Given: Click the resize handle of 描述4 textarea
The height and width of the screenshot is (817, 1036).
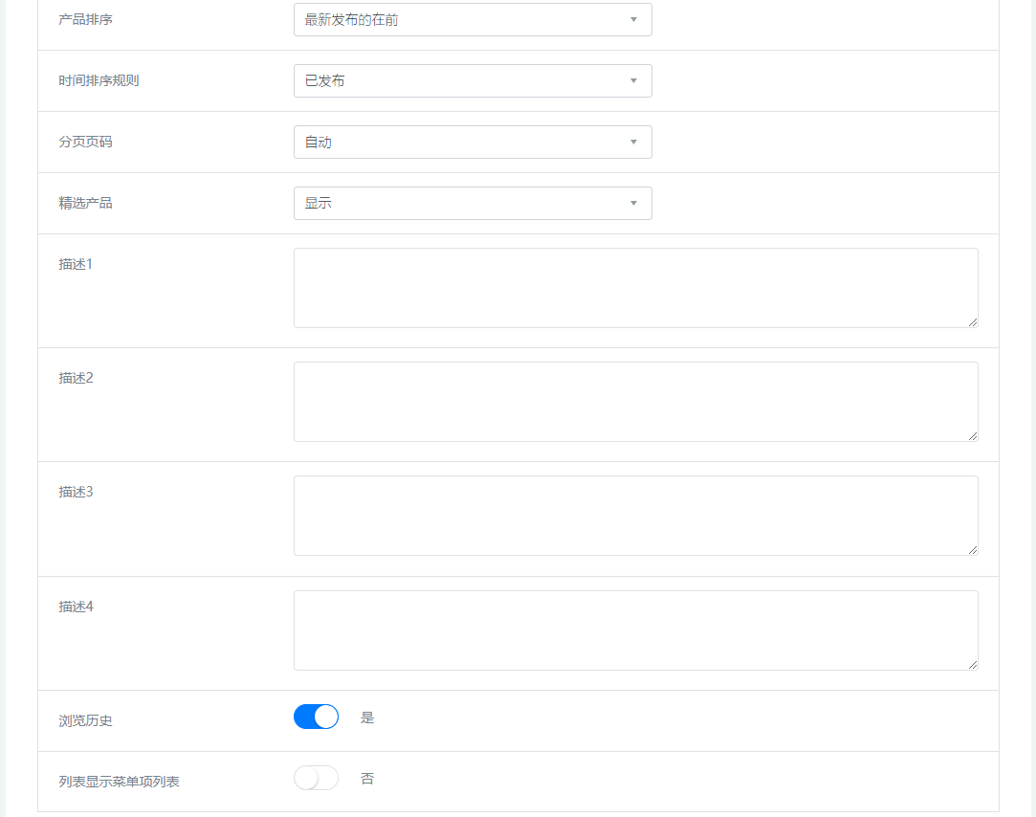Looking at the screenshot, I should 972,665.
